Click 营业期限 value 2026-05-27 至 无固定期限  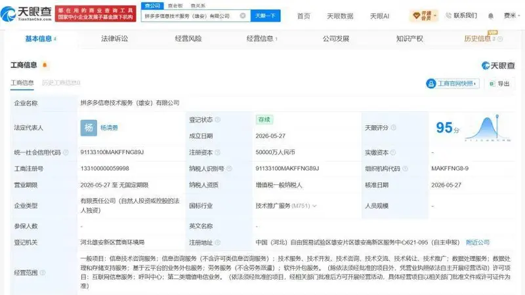[114, 185]
